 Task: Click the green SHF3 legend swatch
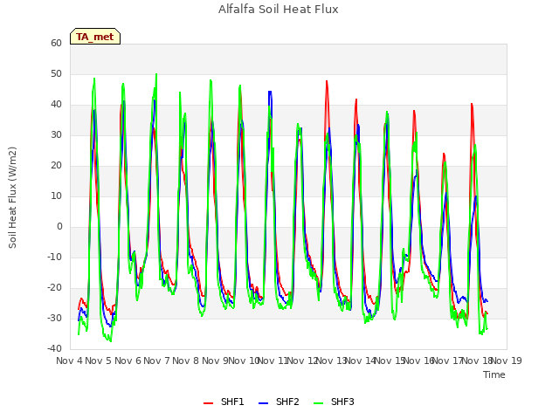[318, 403]
